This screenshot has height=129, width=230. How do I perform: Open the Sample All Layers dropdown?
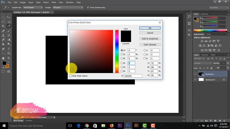(68, 8)
